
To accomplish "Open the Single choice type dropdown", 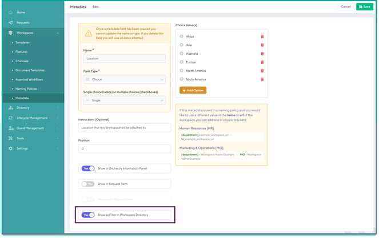I will click(124, 100).
